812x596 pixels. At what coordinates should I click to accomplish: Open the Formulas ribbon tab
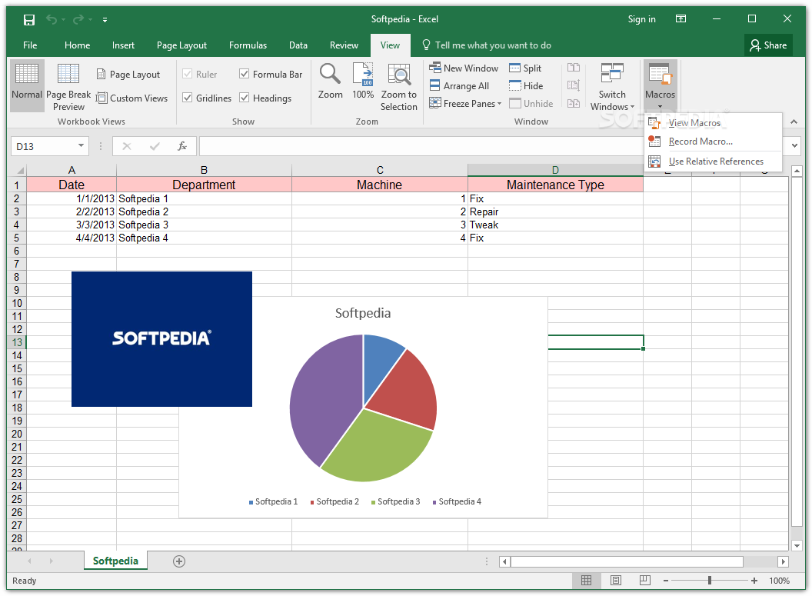pyautogui.click(x=248, y=45)
